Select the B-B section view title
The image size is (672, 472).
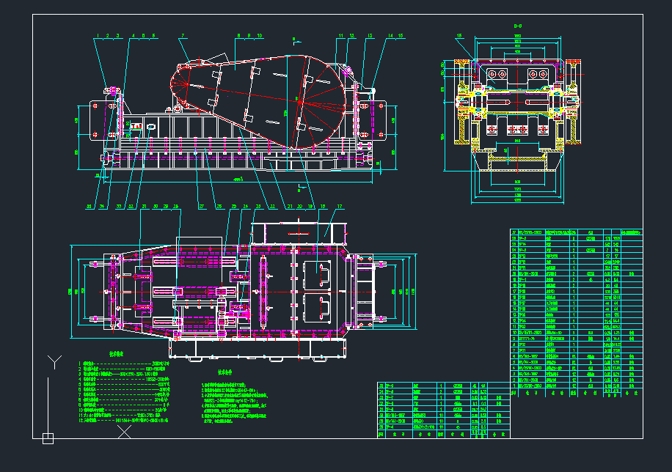517,27
